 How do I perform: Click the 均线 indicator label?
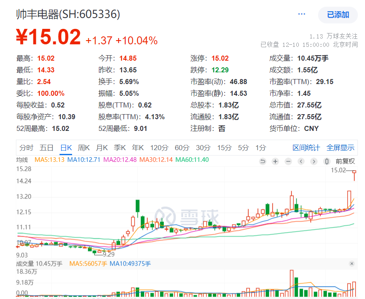[x=22, y=160]
